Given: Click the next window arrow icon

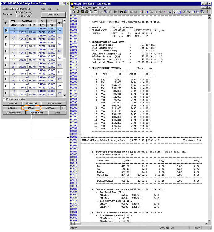Looking at the screenshot, I should 189,12.
